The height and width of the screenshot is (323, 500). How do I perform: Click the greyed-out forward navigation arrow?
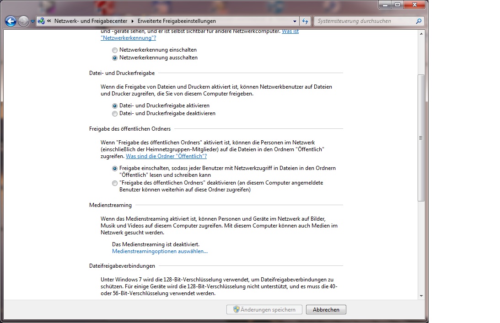coord(23,21)
